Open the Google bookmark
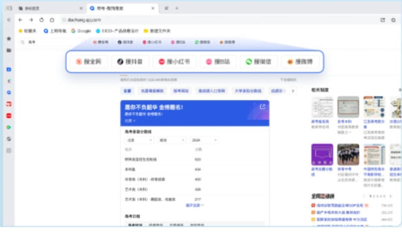The height and width of the screenshot is (233, 402). [81, 31]
